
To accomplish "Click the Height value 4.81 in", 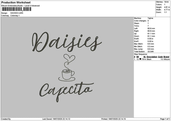I will [x=167, y=7].
